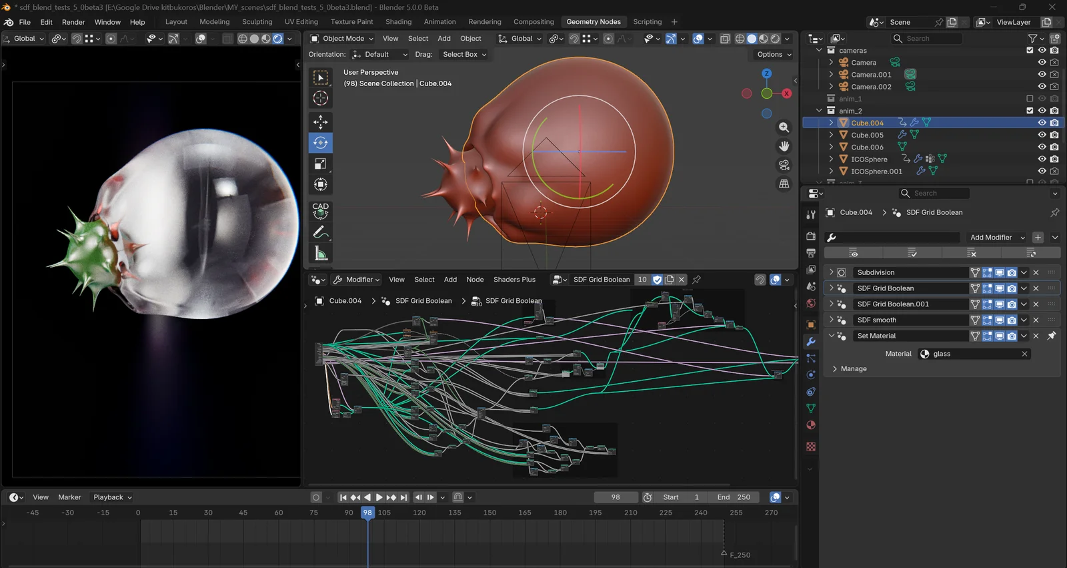Uncheck the anim_2 collection checkbox
The width and height of the screenshot is (1067, 568).
(x=1030, y=111)
